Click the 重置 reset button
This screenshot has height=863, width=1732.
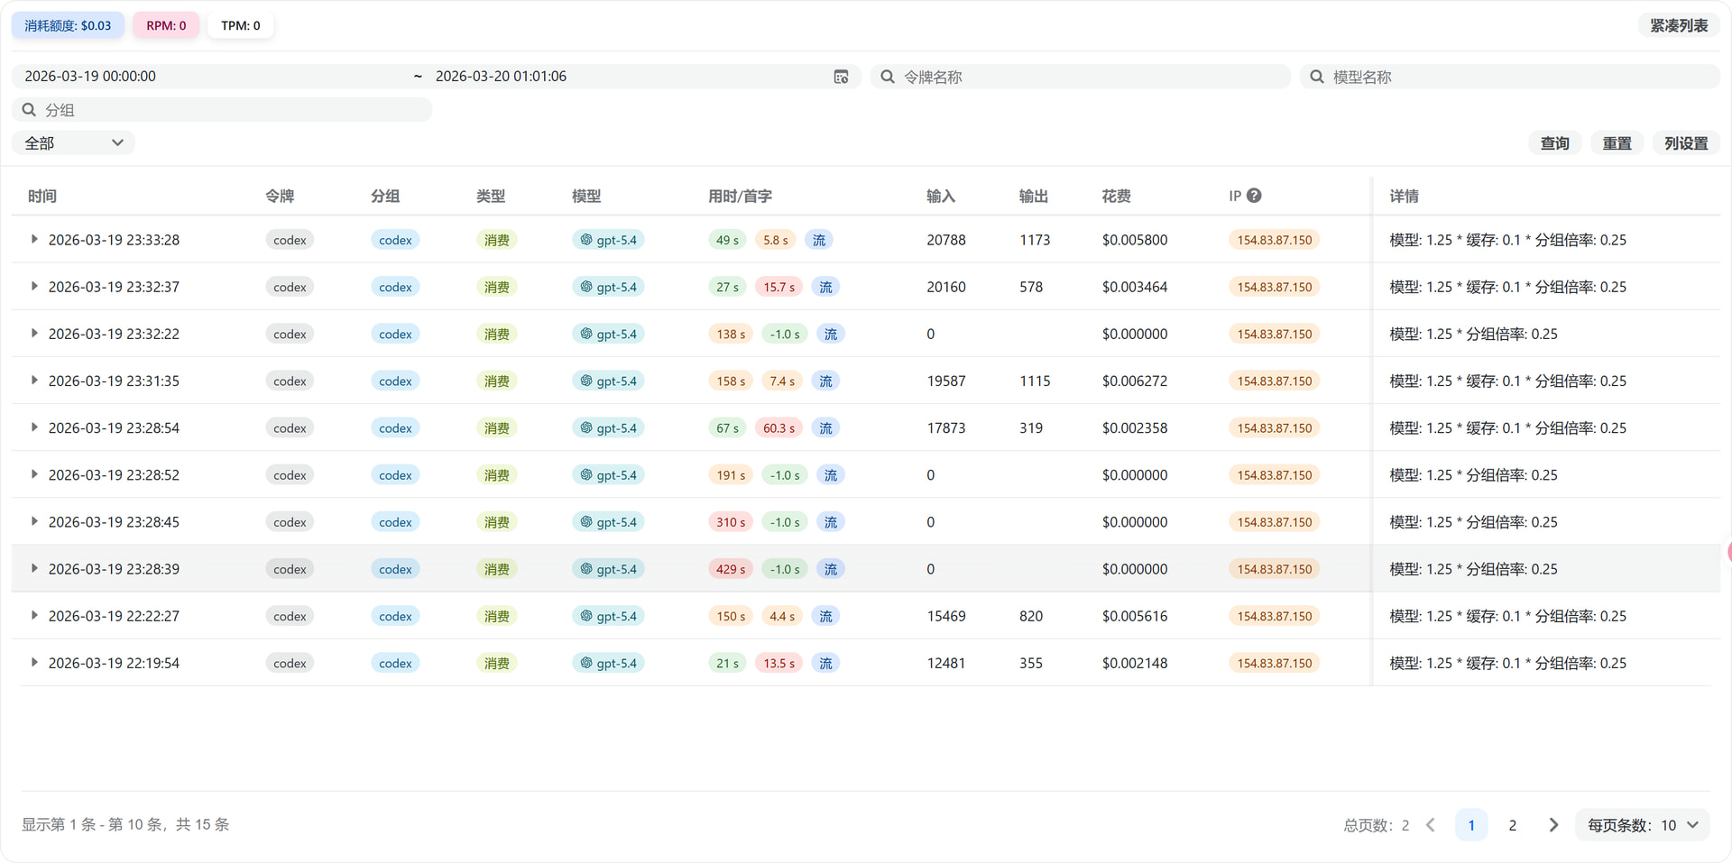pos(1617,142)
